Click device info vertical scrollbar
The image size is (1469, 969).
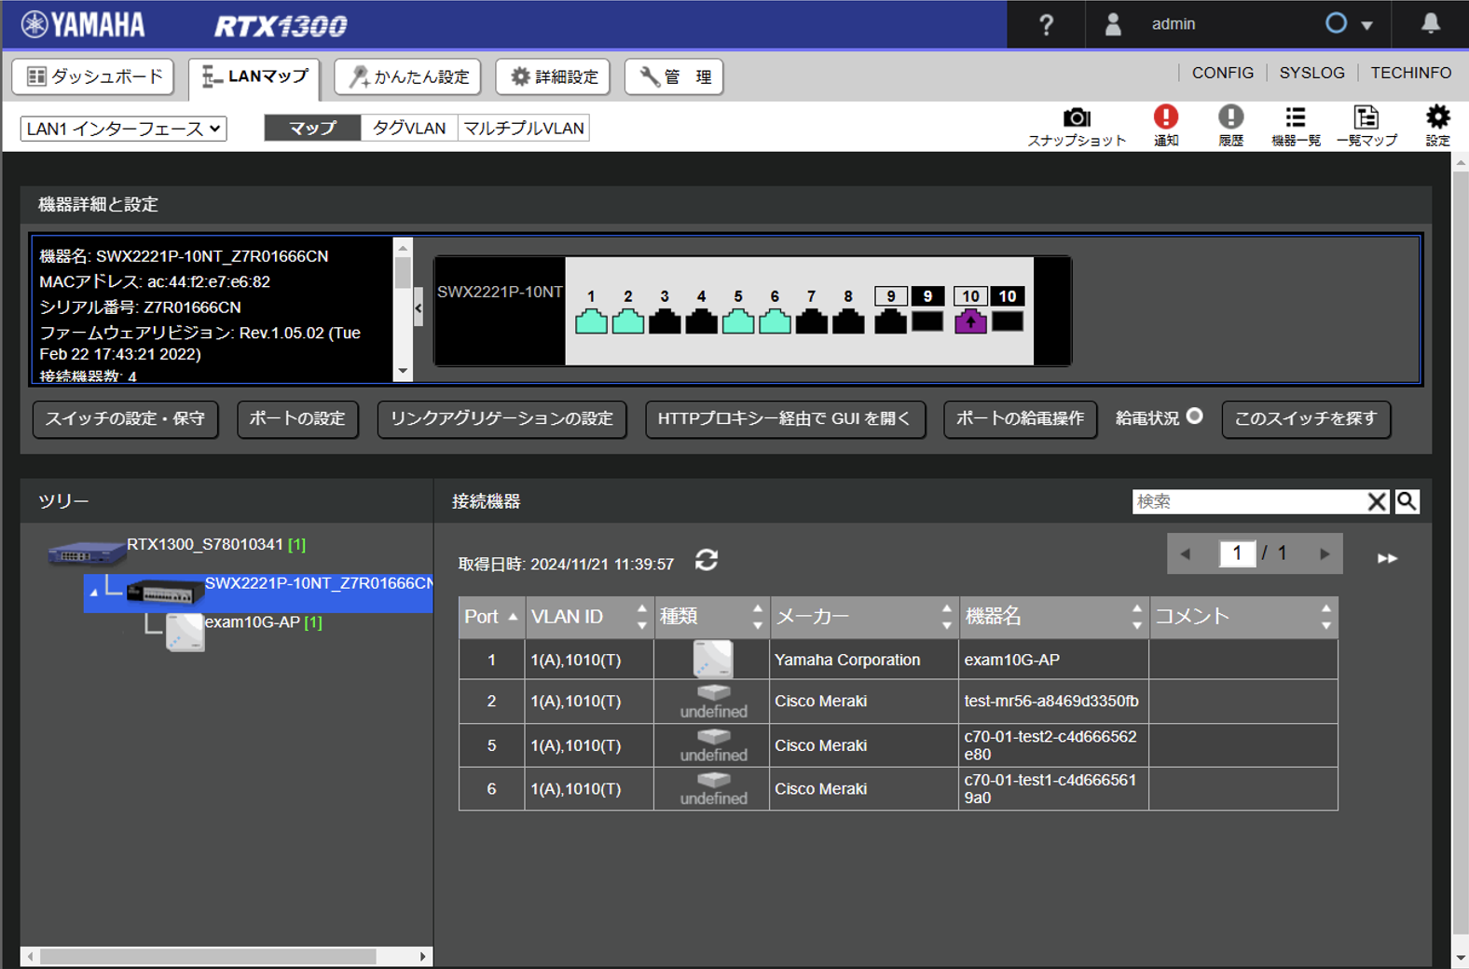403,273
